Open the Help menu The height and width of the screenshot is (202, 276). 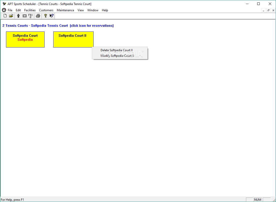pyautogui.click(x=105, y=10)
